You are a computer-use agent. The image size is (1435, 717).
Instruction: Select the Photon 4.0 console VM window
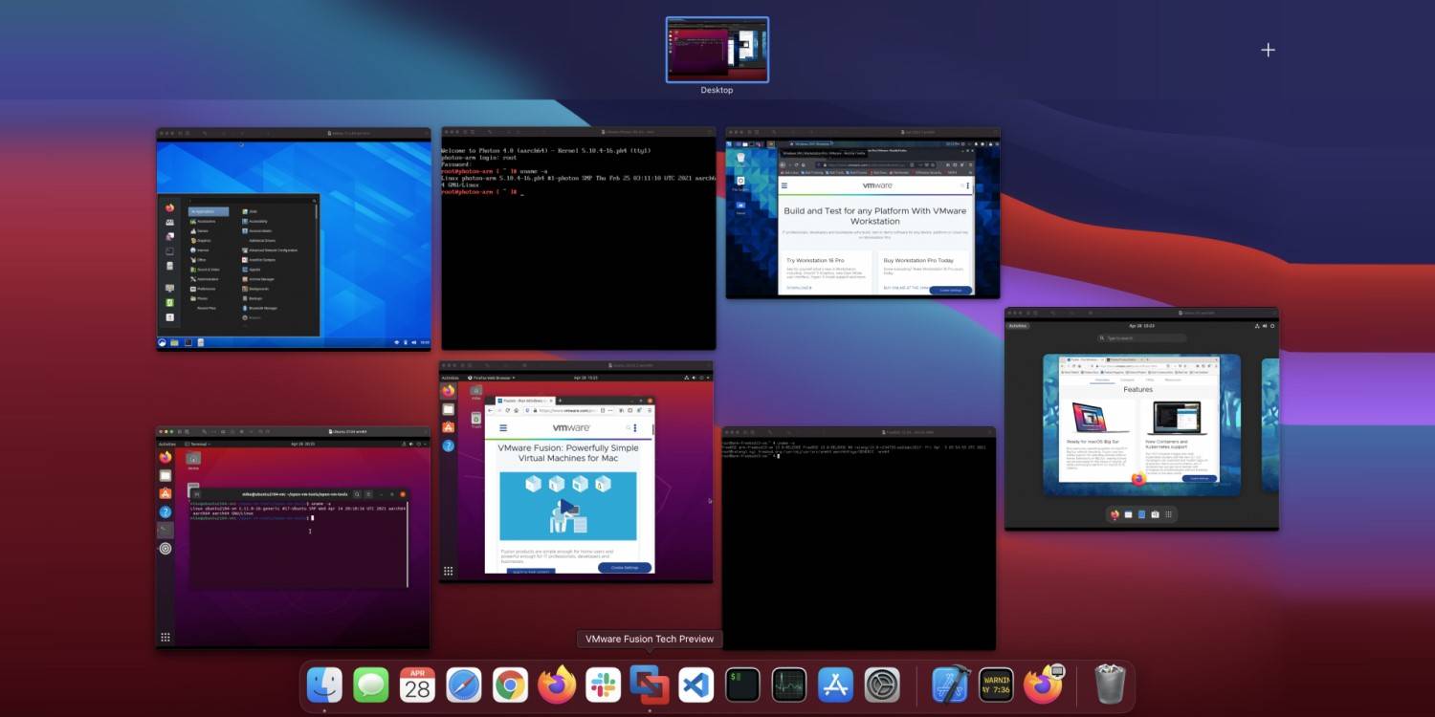click(x=579, y=238)
